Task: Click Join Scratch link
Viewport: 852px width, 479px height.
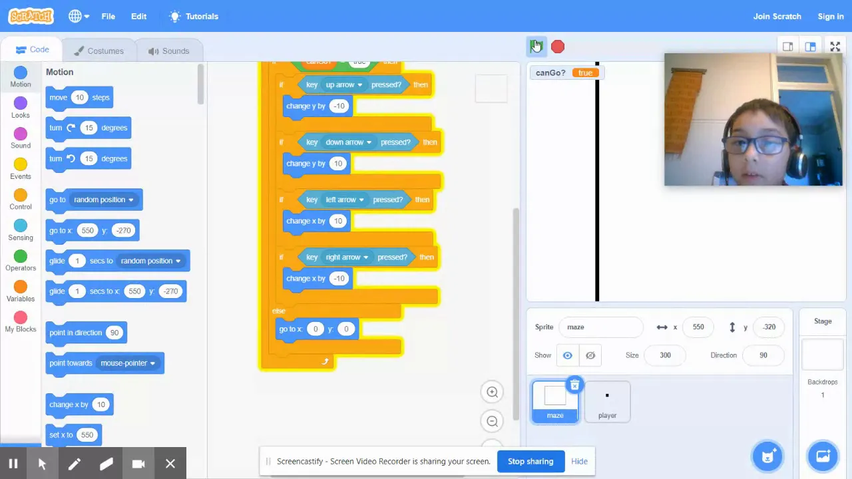Action: tap(777, 16)
